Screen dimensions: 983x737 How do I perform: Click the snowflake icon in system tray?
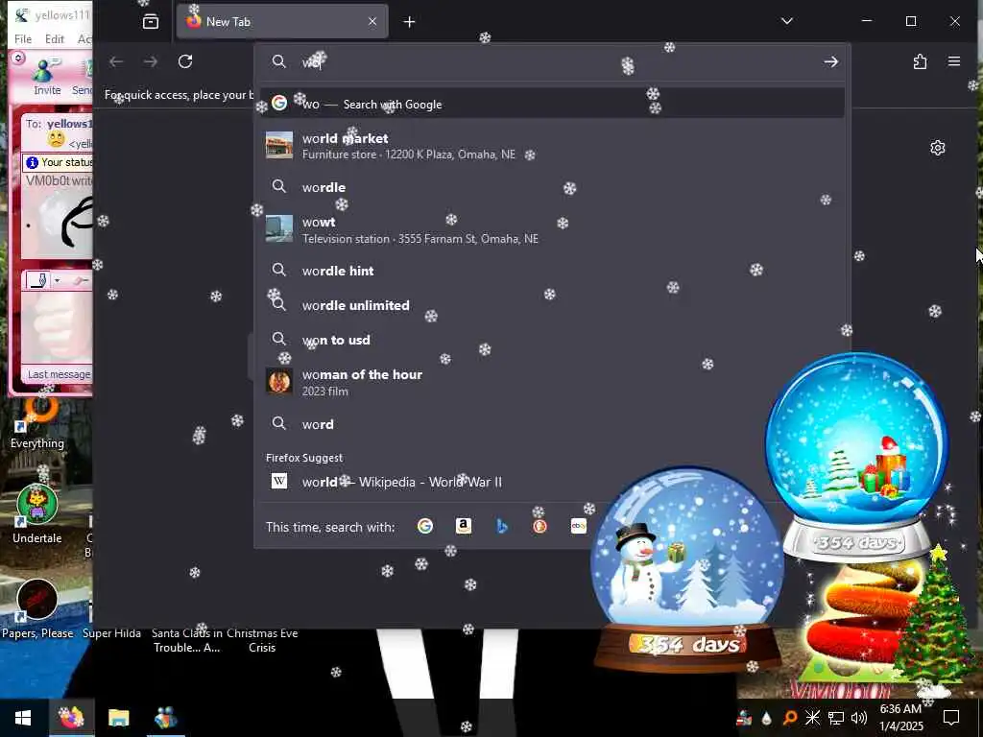coord(812,718)
